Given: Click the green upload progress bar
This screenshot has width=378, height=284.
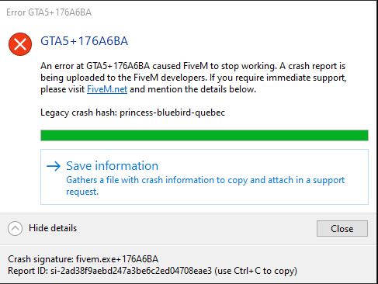Looking at the screenshot, I should coord(204,136).
